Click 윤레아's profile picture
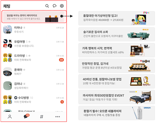Viewport: 162px width, 123px height. point(8,72)
